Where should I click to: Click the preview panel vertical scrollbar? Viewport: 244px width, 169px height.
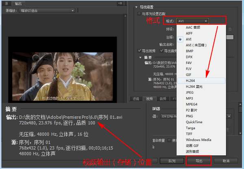tap(125, 59)
